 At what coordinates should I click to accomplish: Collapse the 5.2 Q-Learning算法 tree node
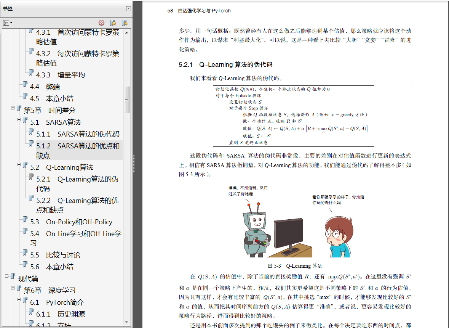pyautogui.click(x=19, y=165)
